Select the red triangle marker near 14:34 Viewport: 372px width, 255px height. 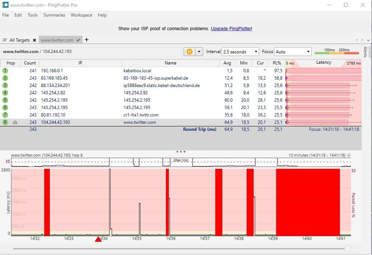(x=98, y=239)
